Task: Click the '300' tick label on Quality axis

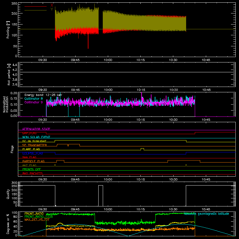Action: [14, 183]
